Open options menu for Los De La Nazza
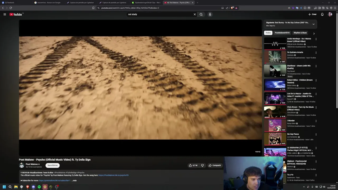This screenshot has height=190, width=338. pos(316,94)
